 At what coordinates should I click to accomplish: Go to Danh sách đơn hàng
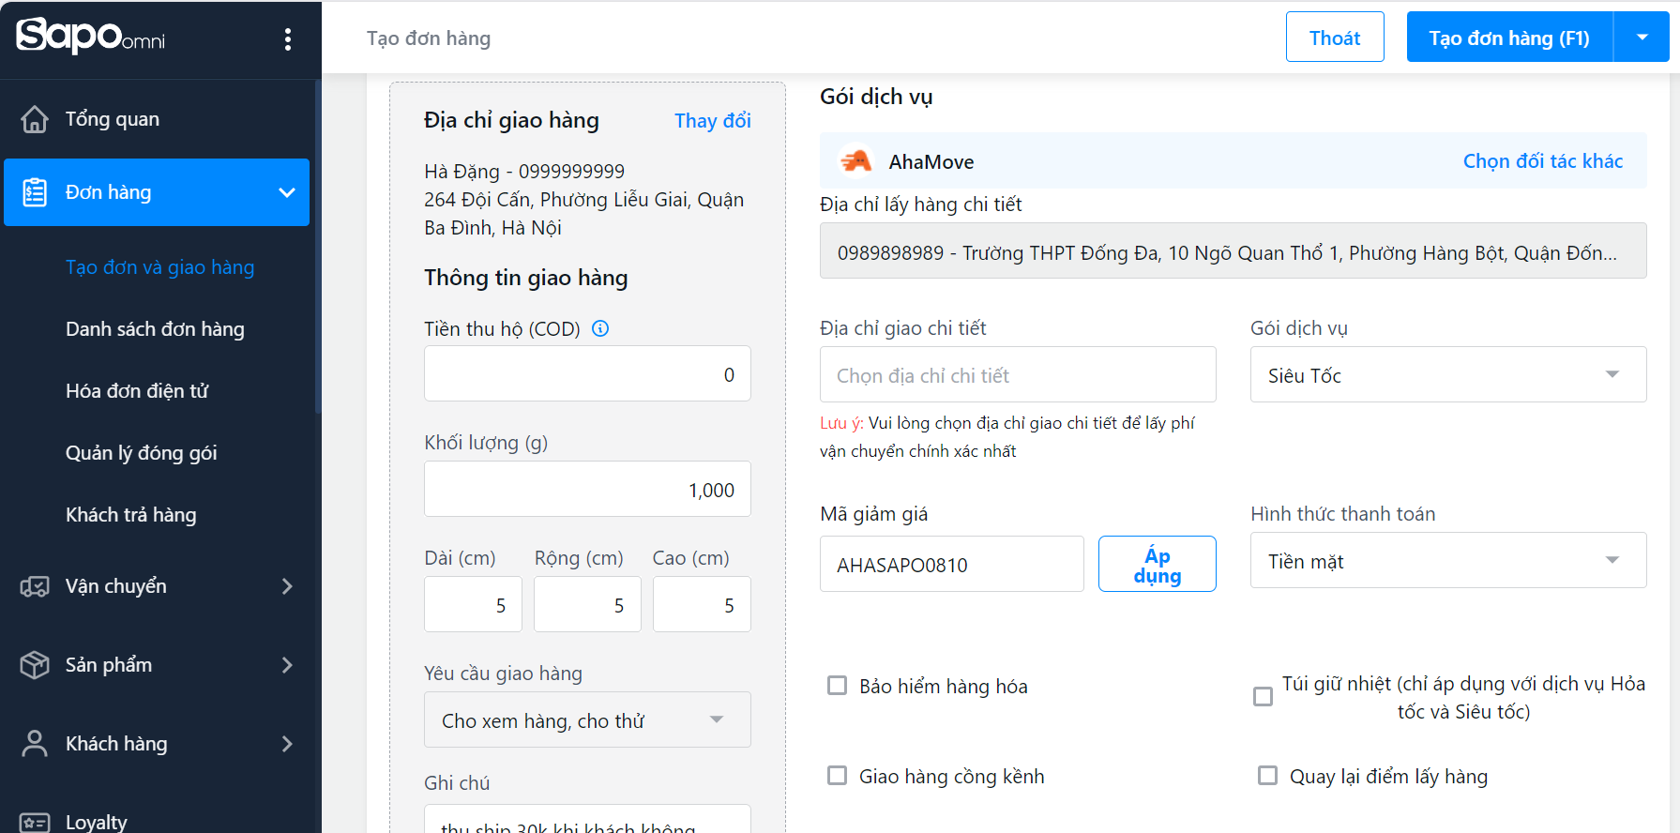pyautogui.click(x=155, y=329)
